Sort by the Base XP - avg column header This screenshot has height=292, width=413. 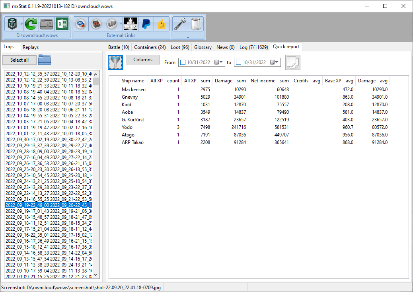click(339, 81)
